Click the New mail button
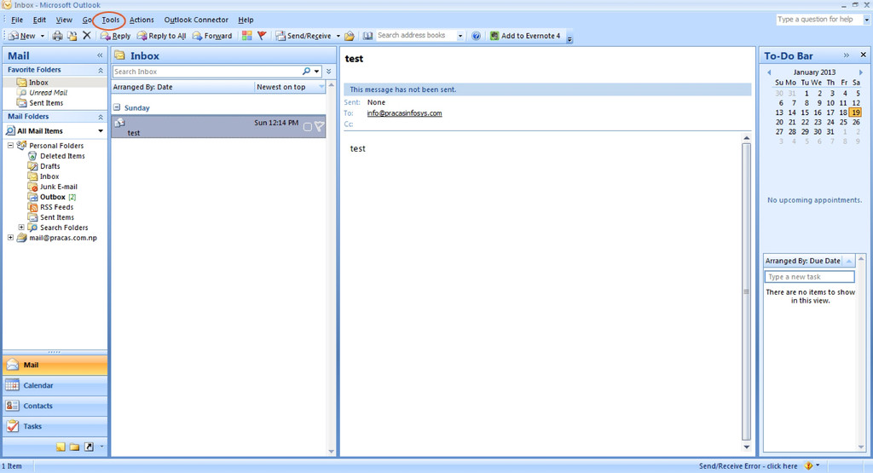The height and width of the screenshot is (473, 873). pos(22,36)
